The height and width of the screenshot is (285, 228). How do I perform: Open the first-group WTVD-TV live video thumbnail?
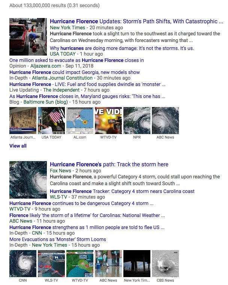point(108,121)
